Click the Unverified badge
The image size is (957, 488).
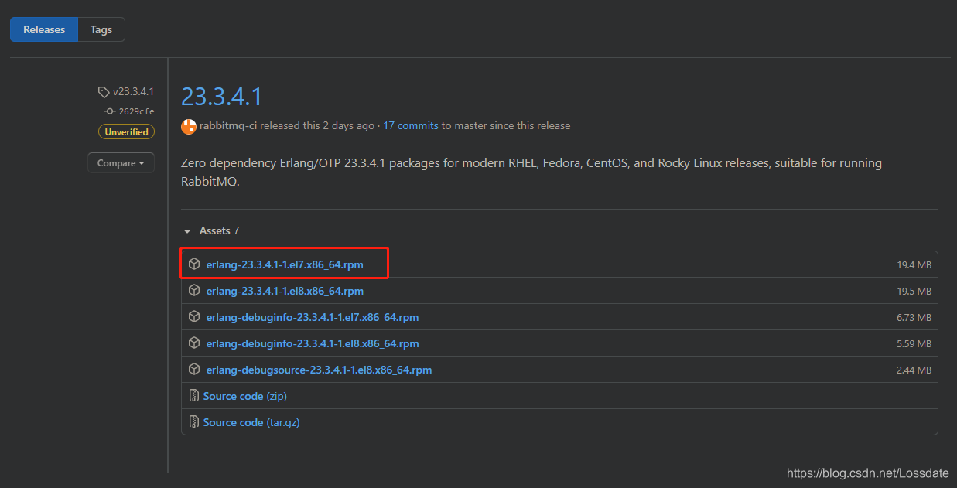coord(126,132)
